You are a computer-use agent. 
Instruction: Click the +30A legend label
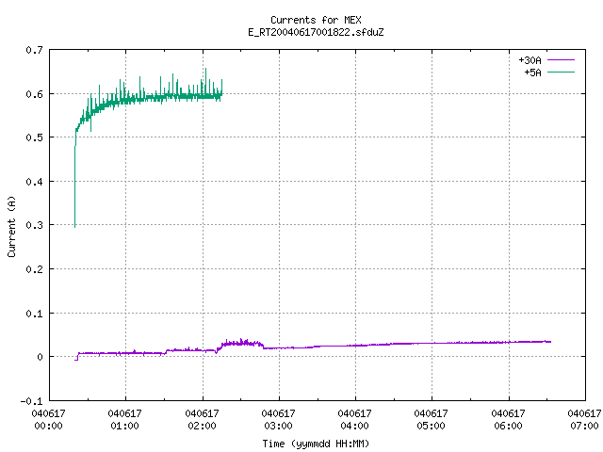click(530, 60)
